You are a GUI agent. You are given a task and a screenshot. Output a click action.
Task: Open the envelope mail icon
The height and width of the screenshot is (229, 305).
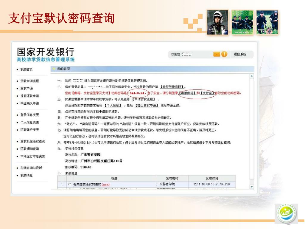(217, 54)
